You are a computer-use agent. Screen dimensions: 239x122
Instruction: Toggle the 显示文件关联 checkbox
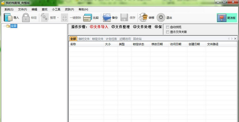[x=168, y=32]
